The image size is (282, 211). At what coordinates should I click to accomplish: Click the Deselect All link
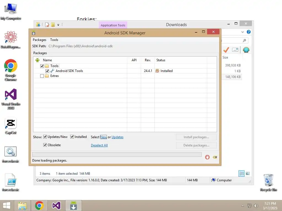pyautogui.click(x=99, y=145)
